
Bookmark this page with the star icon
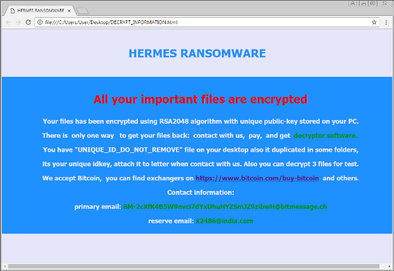(x=374, y=22)
